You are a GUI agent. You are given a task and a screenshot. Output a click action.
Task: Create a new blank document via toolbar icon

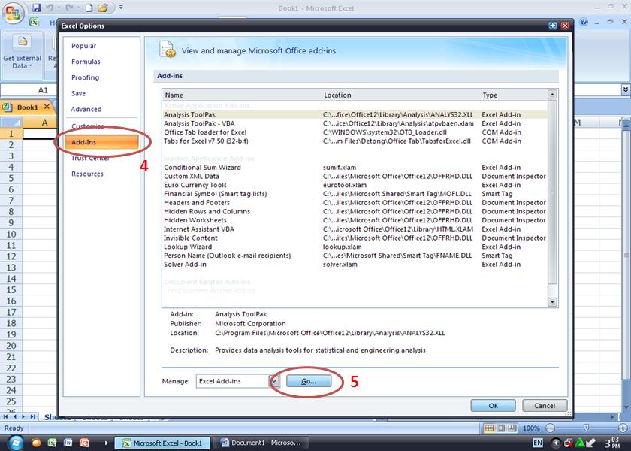pyautogui.click(x=89, y=8)
